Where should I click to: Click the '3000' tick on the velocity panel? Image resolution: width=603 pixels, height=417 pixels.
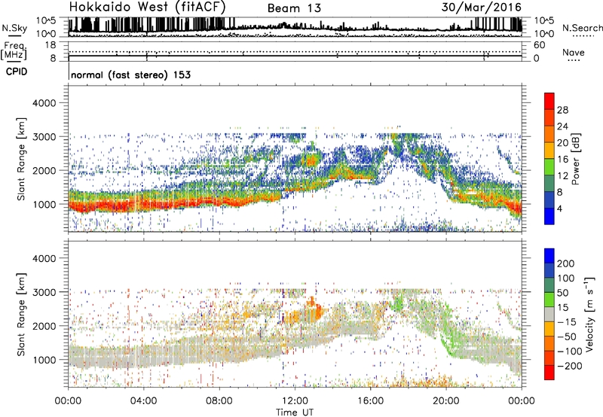coord(44,292)
